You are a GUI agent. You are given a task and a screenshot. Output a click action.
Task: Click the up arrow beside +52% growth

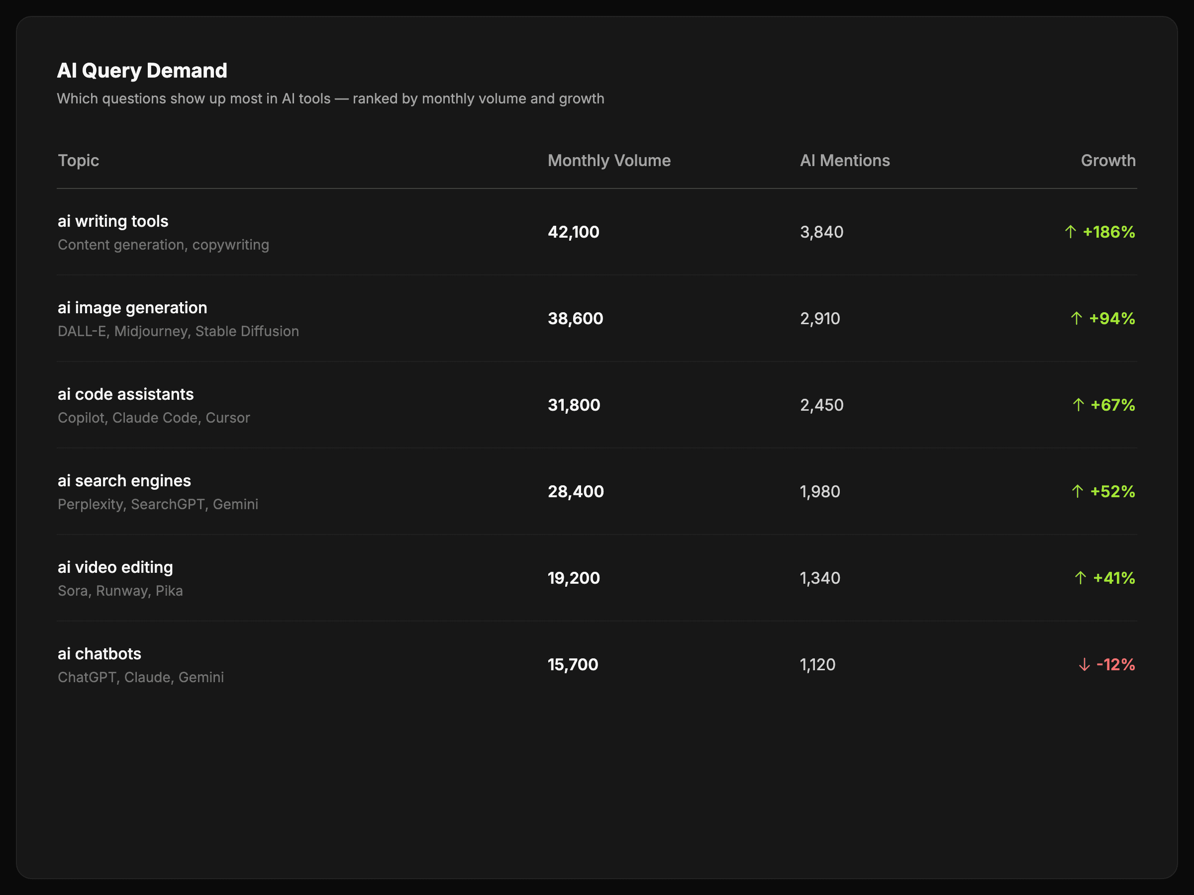(1077, 491)
